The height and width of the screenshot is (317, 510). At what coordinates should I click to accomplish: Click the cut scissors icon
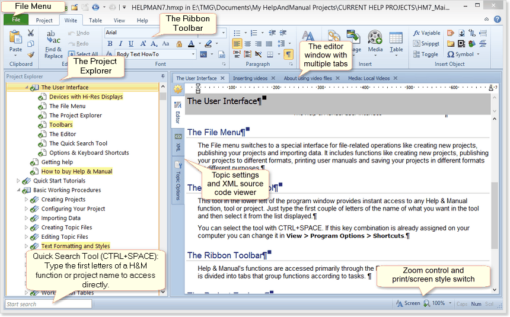click(30, 33)
